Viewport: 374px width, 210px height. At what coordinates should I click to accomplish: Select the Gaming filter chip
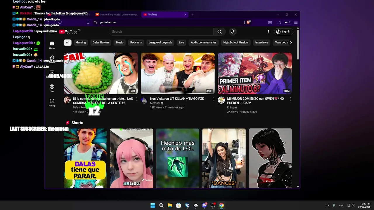click(81, 43)
